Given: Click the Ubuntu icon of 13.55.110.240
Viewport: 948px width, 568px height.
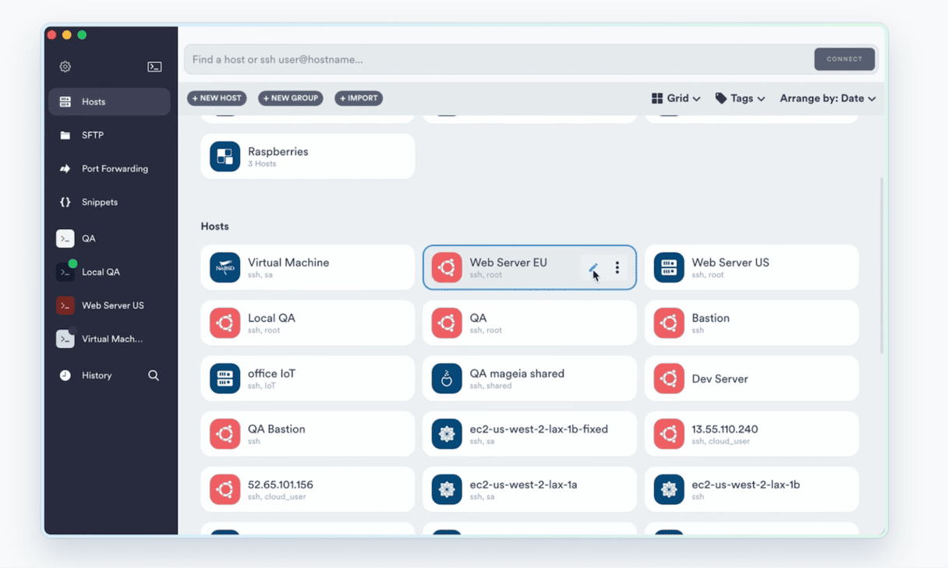Looking at the screenshot, I should tap(669, 434).
